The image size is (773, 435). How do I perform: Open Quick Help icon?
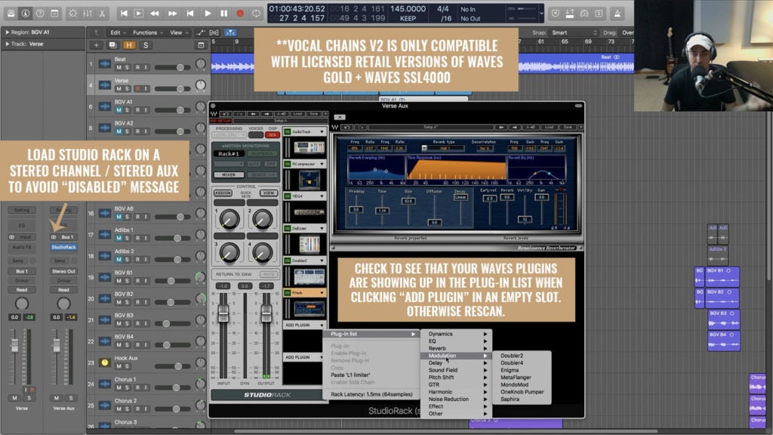(40, 14)
